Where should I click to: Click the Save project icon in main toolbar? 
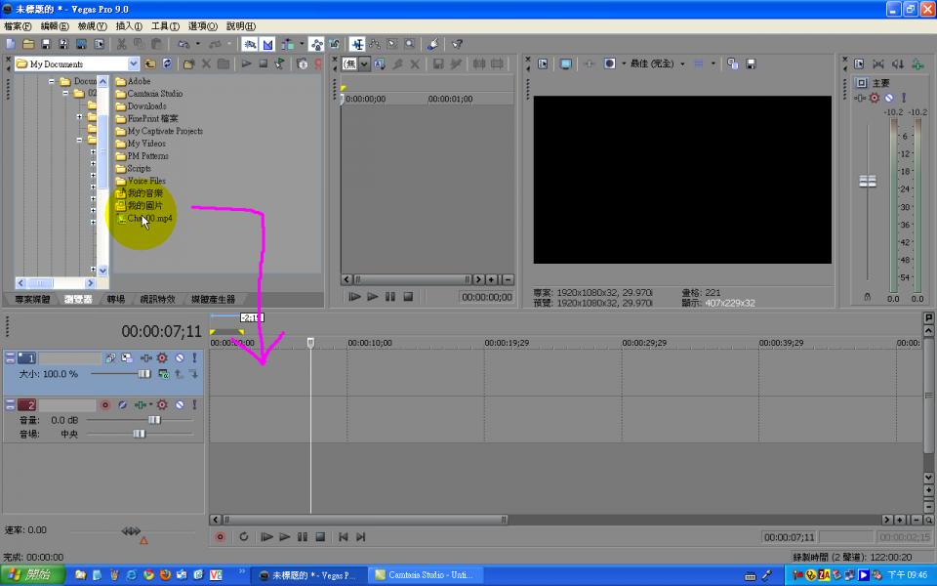click(x=46, y=44)
